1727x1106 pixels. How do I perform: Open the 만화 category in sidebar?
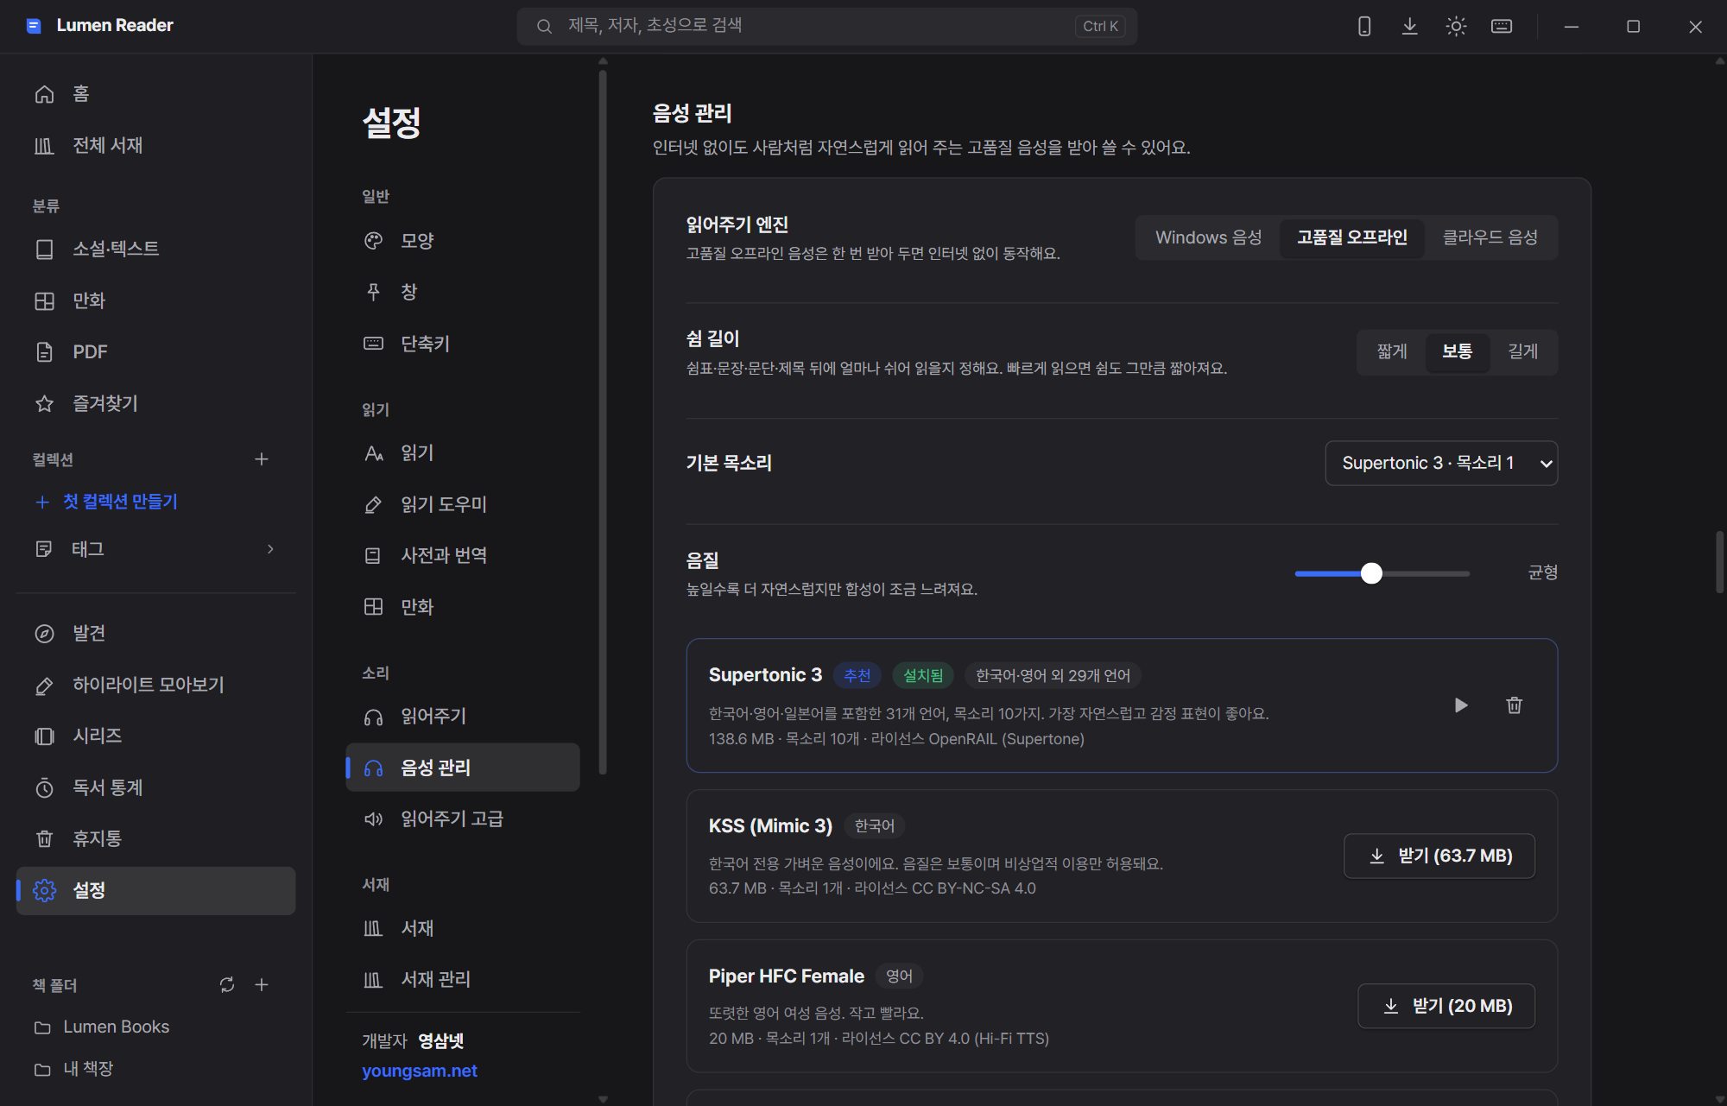pyautogui.click(x=155, y=300)
